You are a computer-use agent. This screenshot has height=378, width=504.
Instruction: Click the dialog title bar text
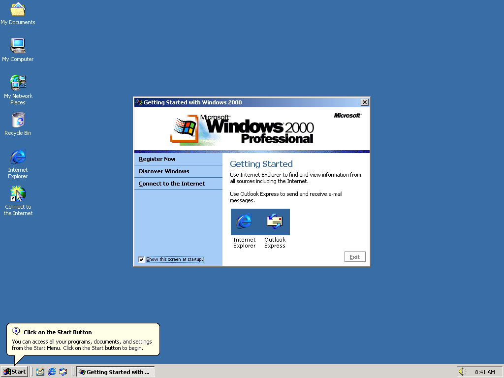pyautogui.click(x=193, y=102)
